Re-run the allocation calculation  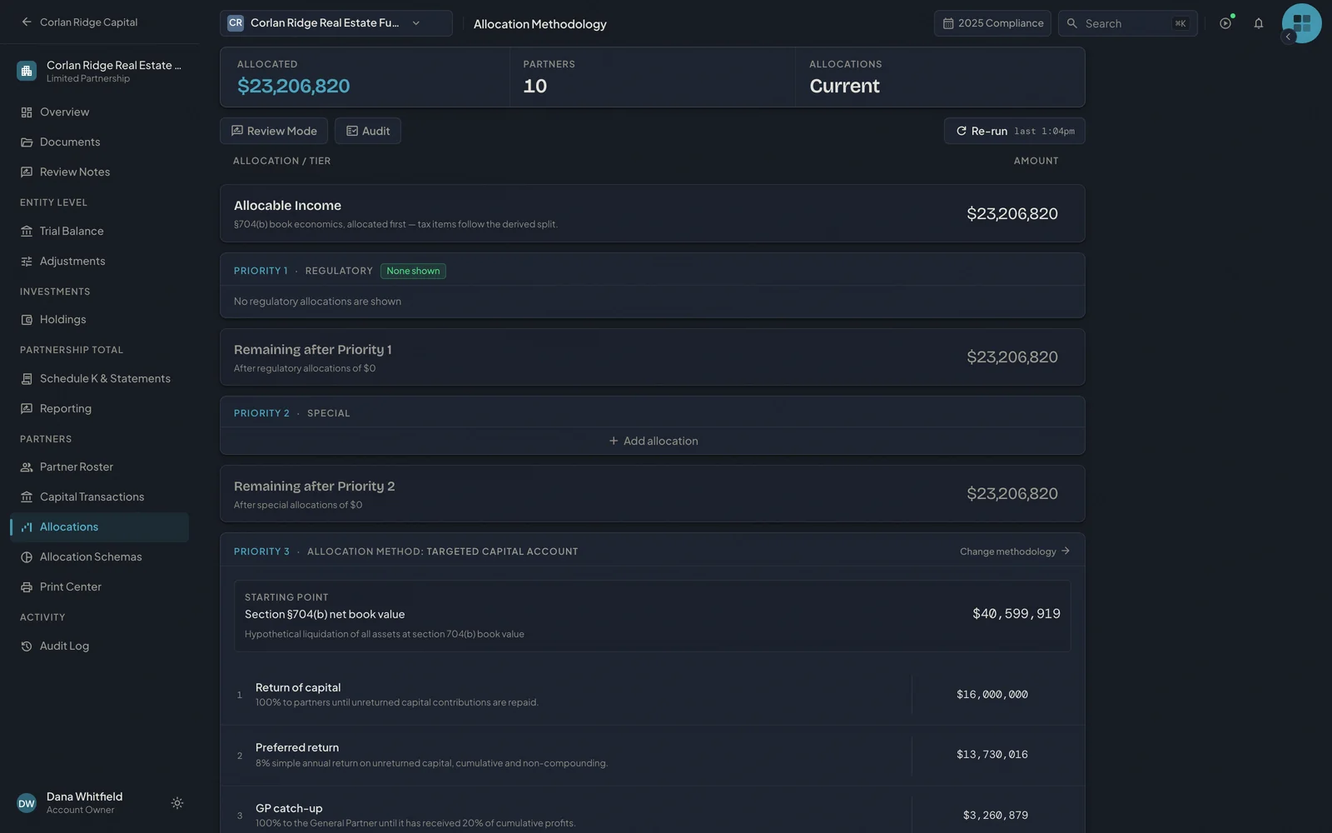click(1014, 131)
